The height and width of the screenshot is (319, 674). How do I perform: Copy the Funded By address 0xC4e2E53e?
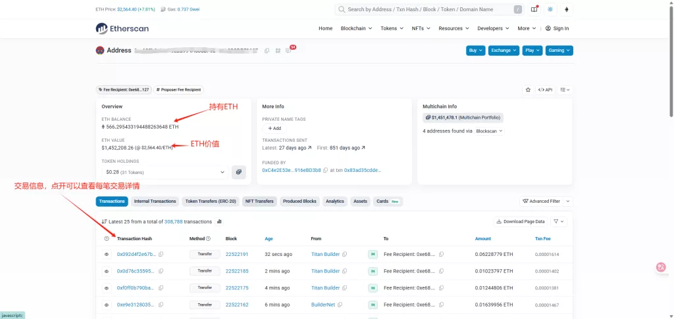click(x=325, y=170)
